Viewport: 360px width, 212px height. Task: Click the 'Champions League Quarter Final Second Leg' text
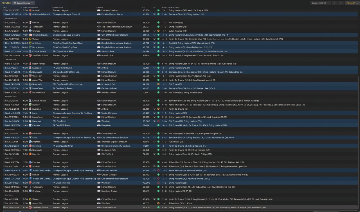[x=74, y=179]
